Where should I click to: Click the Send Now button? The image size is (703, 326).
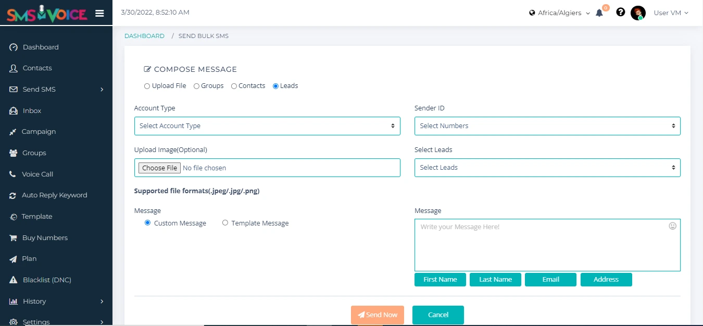377,315
